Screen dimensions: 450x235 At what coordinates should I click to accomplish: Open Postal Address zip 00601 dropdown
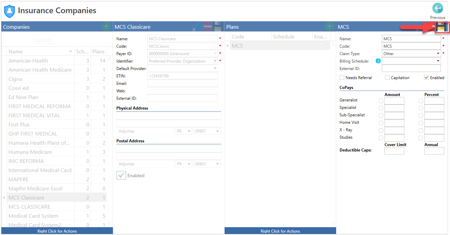[x=218, y=164]
